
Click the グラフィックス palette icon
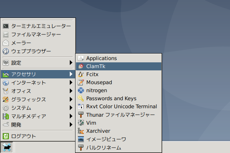[x=6, y=99]
